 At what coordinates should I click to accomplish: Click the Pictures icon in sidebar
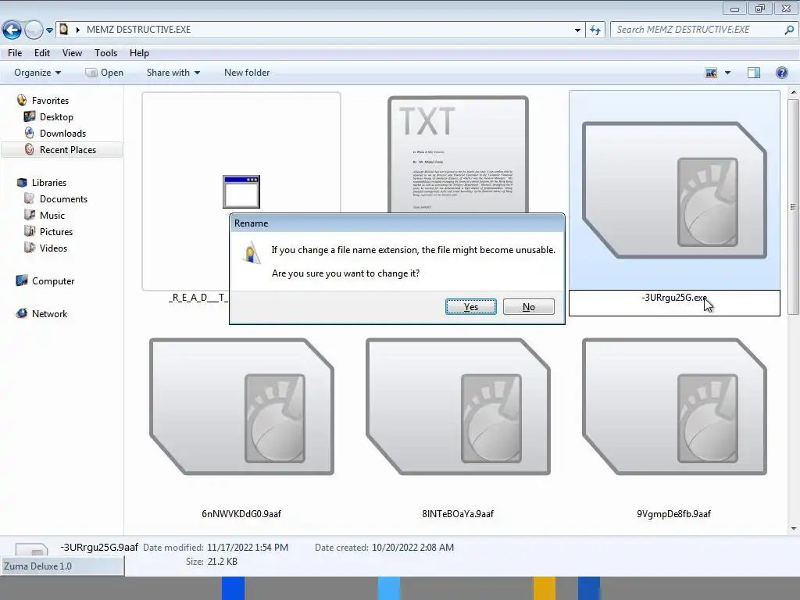[x=30, y=231]
